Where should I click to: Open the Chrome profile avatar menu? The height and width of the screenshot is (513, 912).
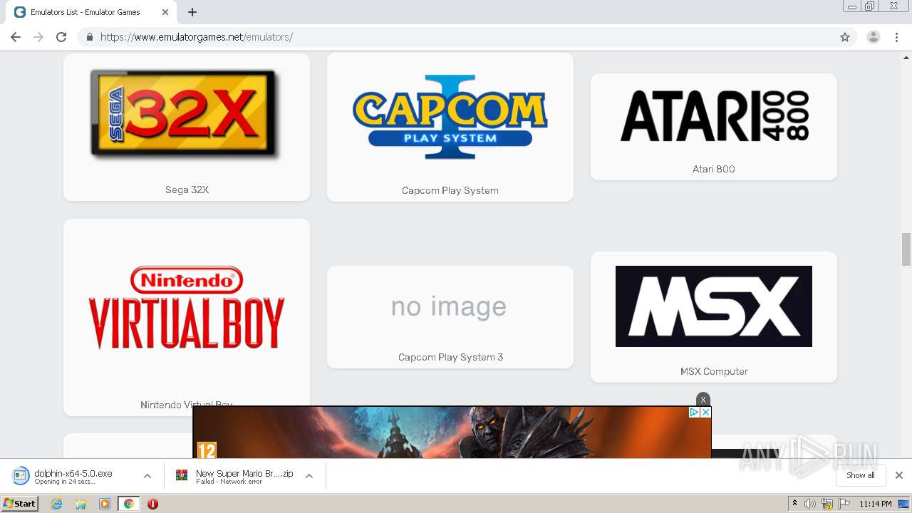click(x=874, y=37)
